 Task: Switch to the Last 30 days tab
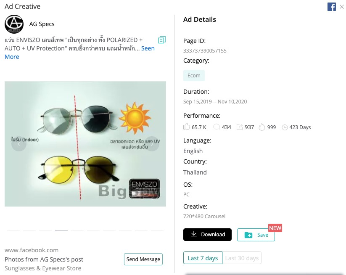point(242,258)
